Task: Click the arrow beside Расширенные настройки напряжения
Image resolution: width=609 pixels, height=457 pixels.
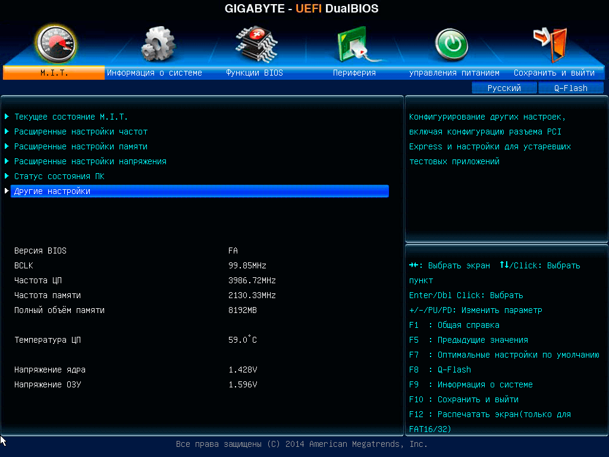Action: click(7, 161)
